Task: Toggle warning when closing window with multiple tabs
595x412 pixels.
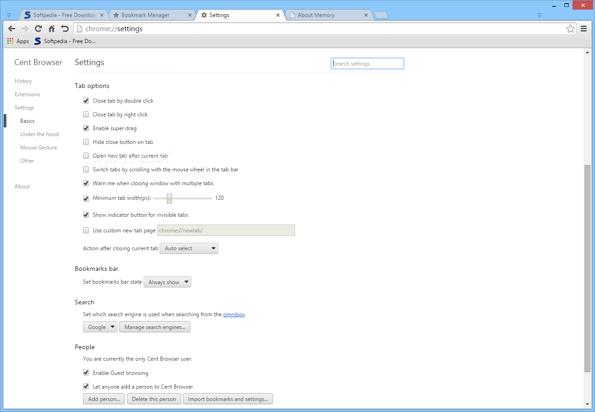Action: (x=86, y=183)
